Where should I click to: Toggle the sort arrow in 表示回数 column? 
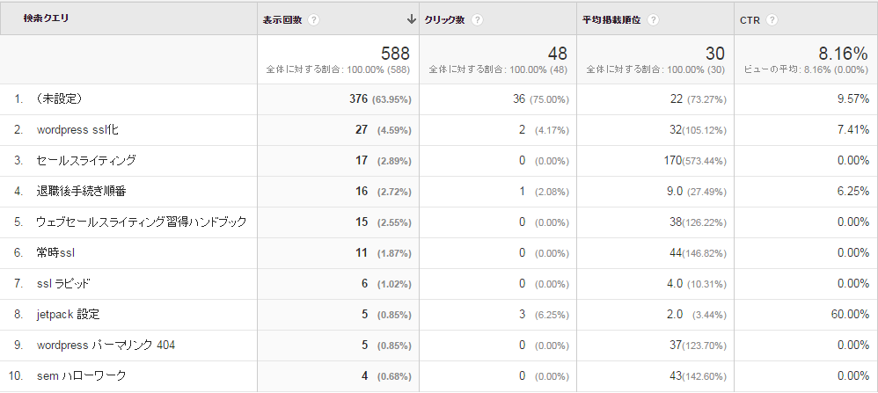click(412, 19)
